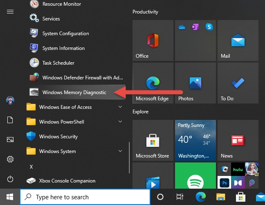The image size is (265, 205).
Task: Open Settings gear in the Start sidebar
Action: (x=10, y=159)
